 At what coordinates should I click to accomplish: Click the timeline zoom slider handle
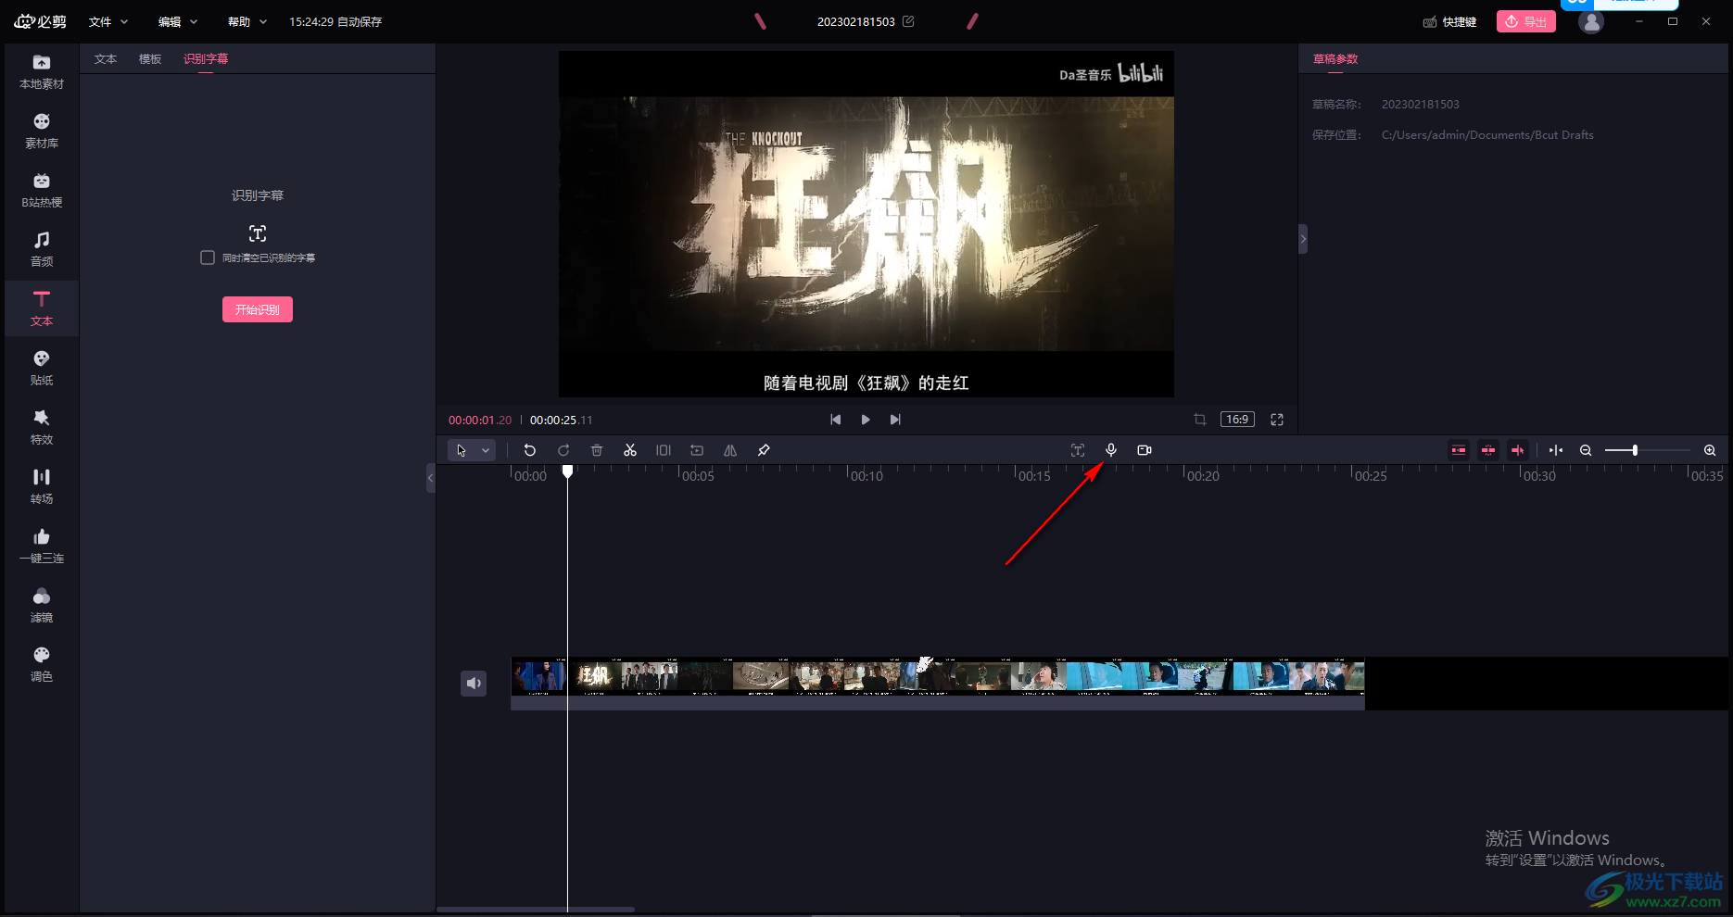point(1635,450)
